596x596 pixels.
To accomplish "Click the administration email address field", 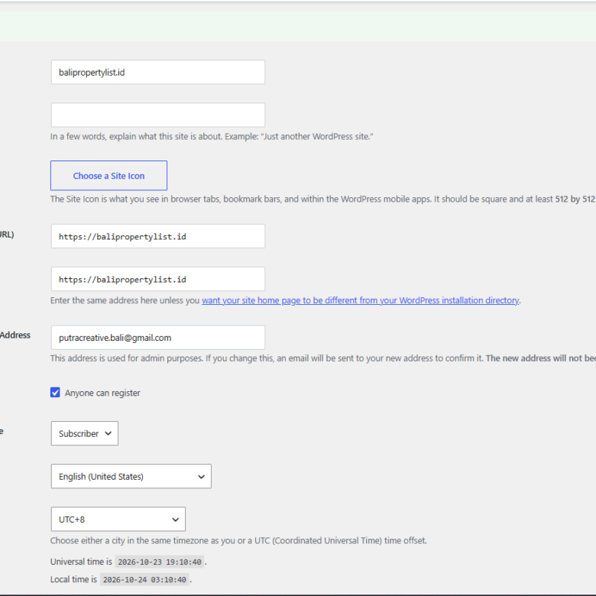I will point(157,338).
